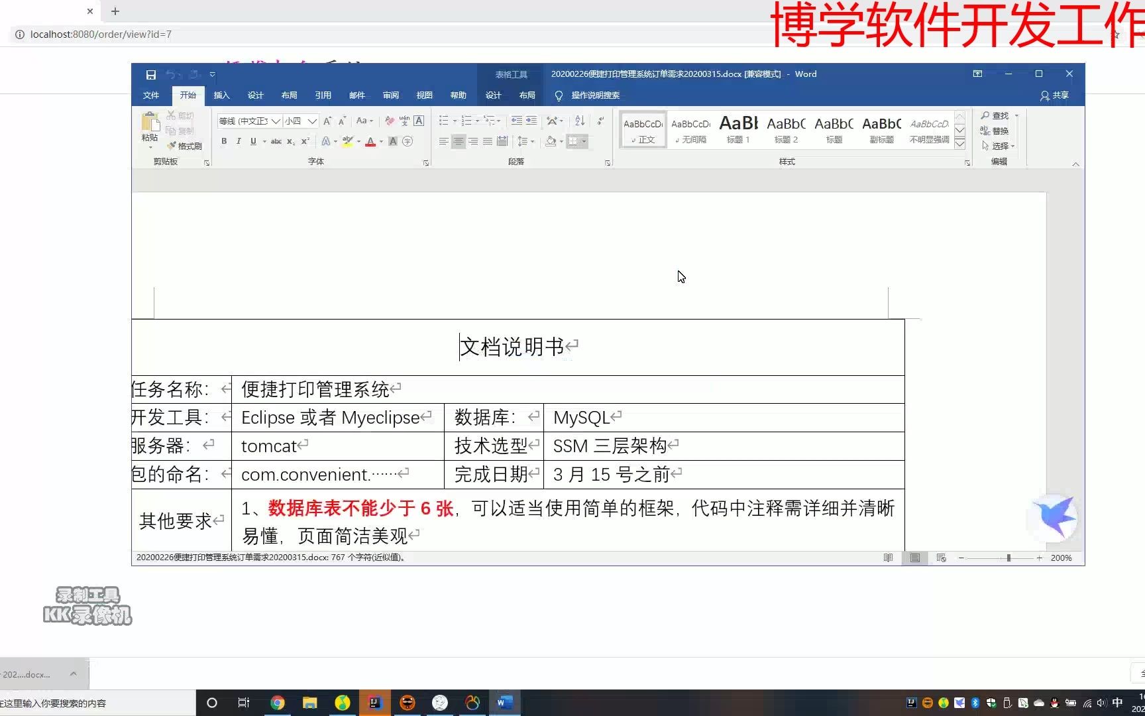The width and height of the screenshot is (1145, 716).
Task: Apply the 副标题 subtitle style
Action: tap(881, 129)
